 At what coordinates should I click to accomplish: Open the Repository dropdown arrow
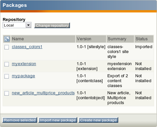tap(28, 25)
